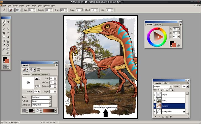201x124 pixels.
Task: Open the Advanced brush tab
Action: pos(36,75)
